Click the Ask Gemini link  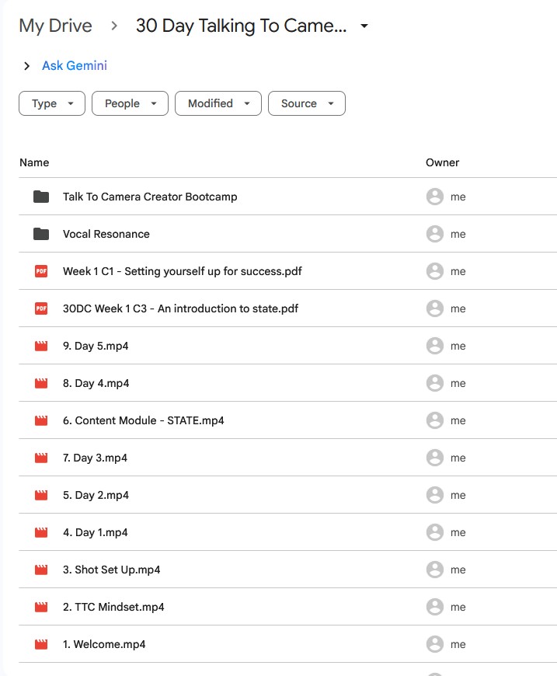(75, 66)
